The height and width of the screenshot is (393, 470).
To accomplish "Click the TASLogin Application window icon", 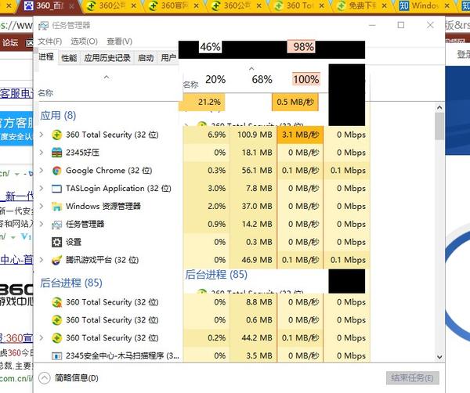I will 56,189.
